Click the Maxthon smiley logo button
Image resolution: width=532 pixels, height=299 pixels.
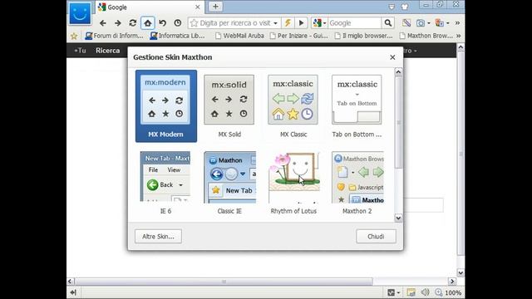click(80, 14)
